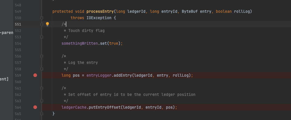Click the processEntry method name
This screenshot has height=120, width=291.
[100, 12]
